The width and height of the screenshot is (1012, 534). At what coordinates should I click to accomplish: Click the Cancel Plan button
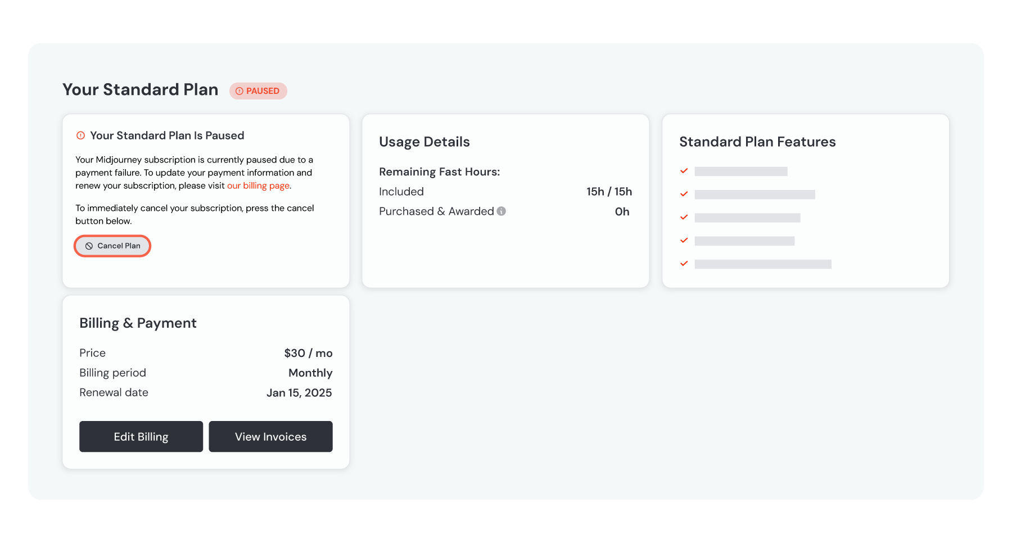112,246
